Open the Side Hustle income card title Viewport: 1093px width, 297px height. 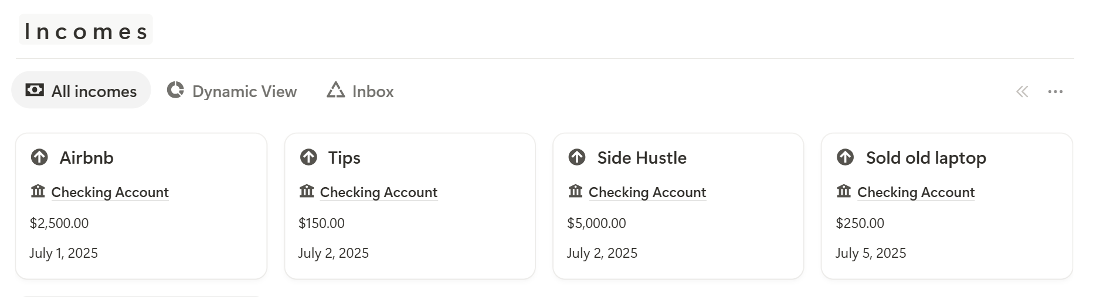641,158
